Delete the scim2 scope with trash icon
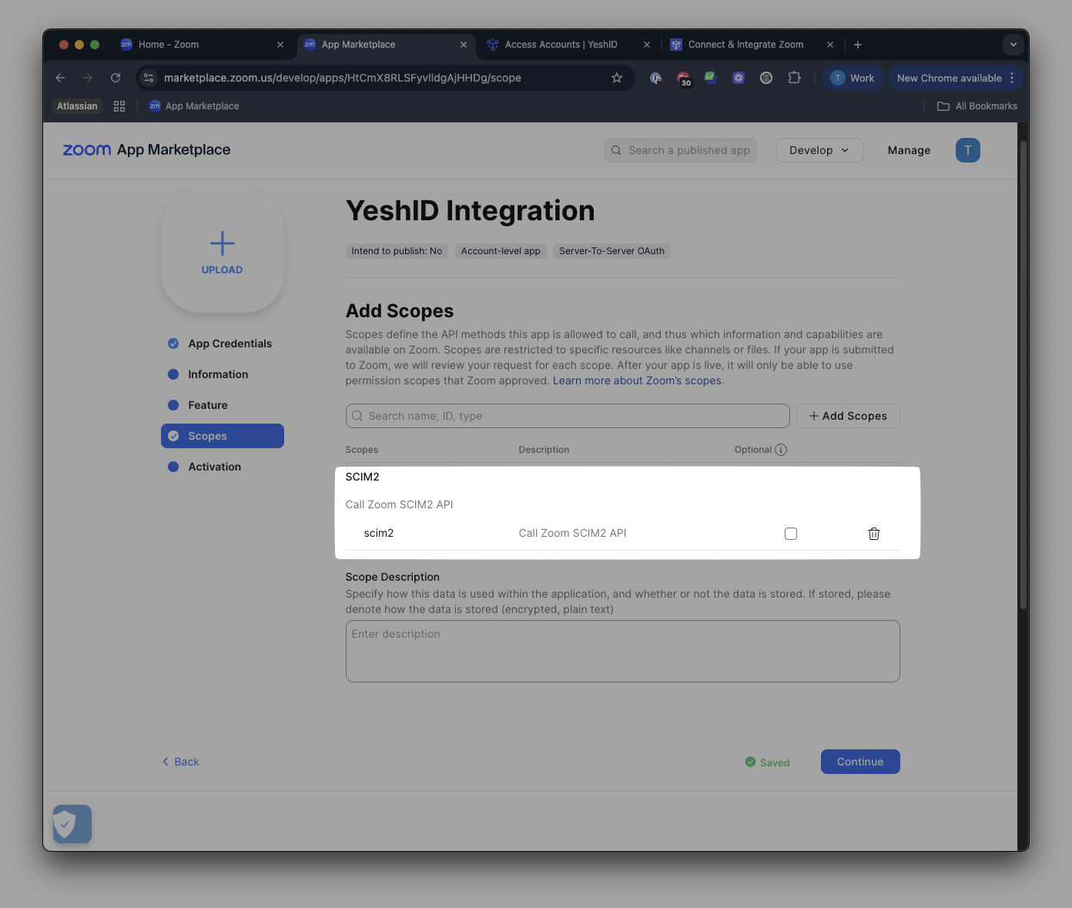Screen dimensions: 1072x908 pos(873,534)
